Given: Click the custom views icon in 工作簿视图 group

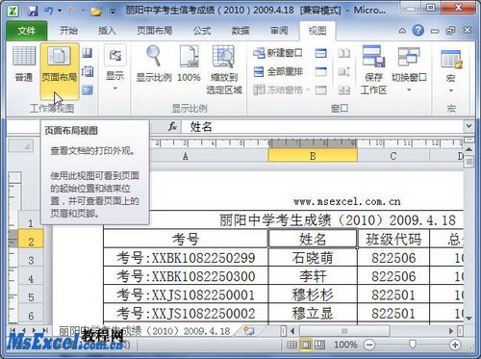Looking at the screenshot, I should click(x=88, y=71).
